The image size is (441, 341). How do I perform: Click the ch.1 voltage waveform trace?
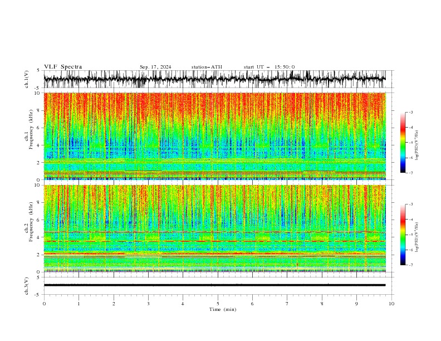click(214, 79)
